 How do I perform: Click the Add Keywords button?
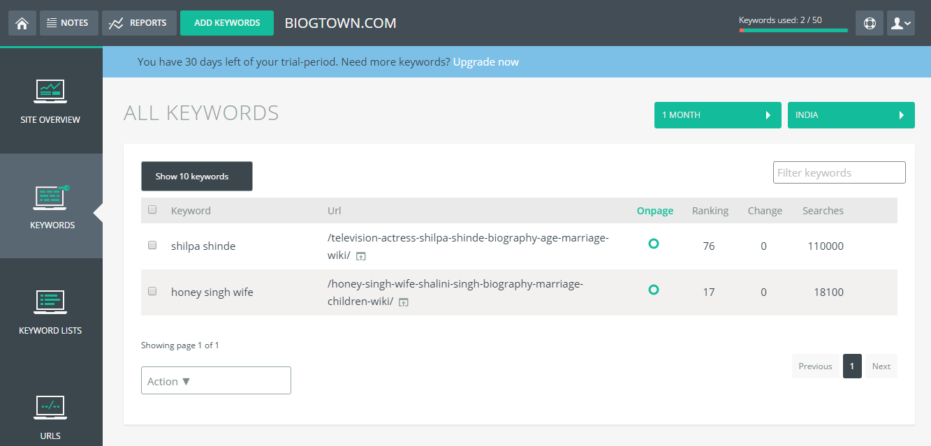click(227, 23)
